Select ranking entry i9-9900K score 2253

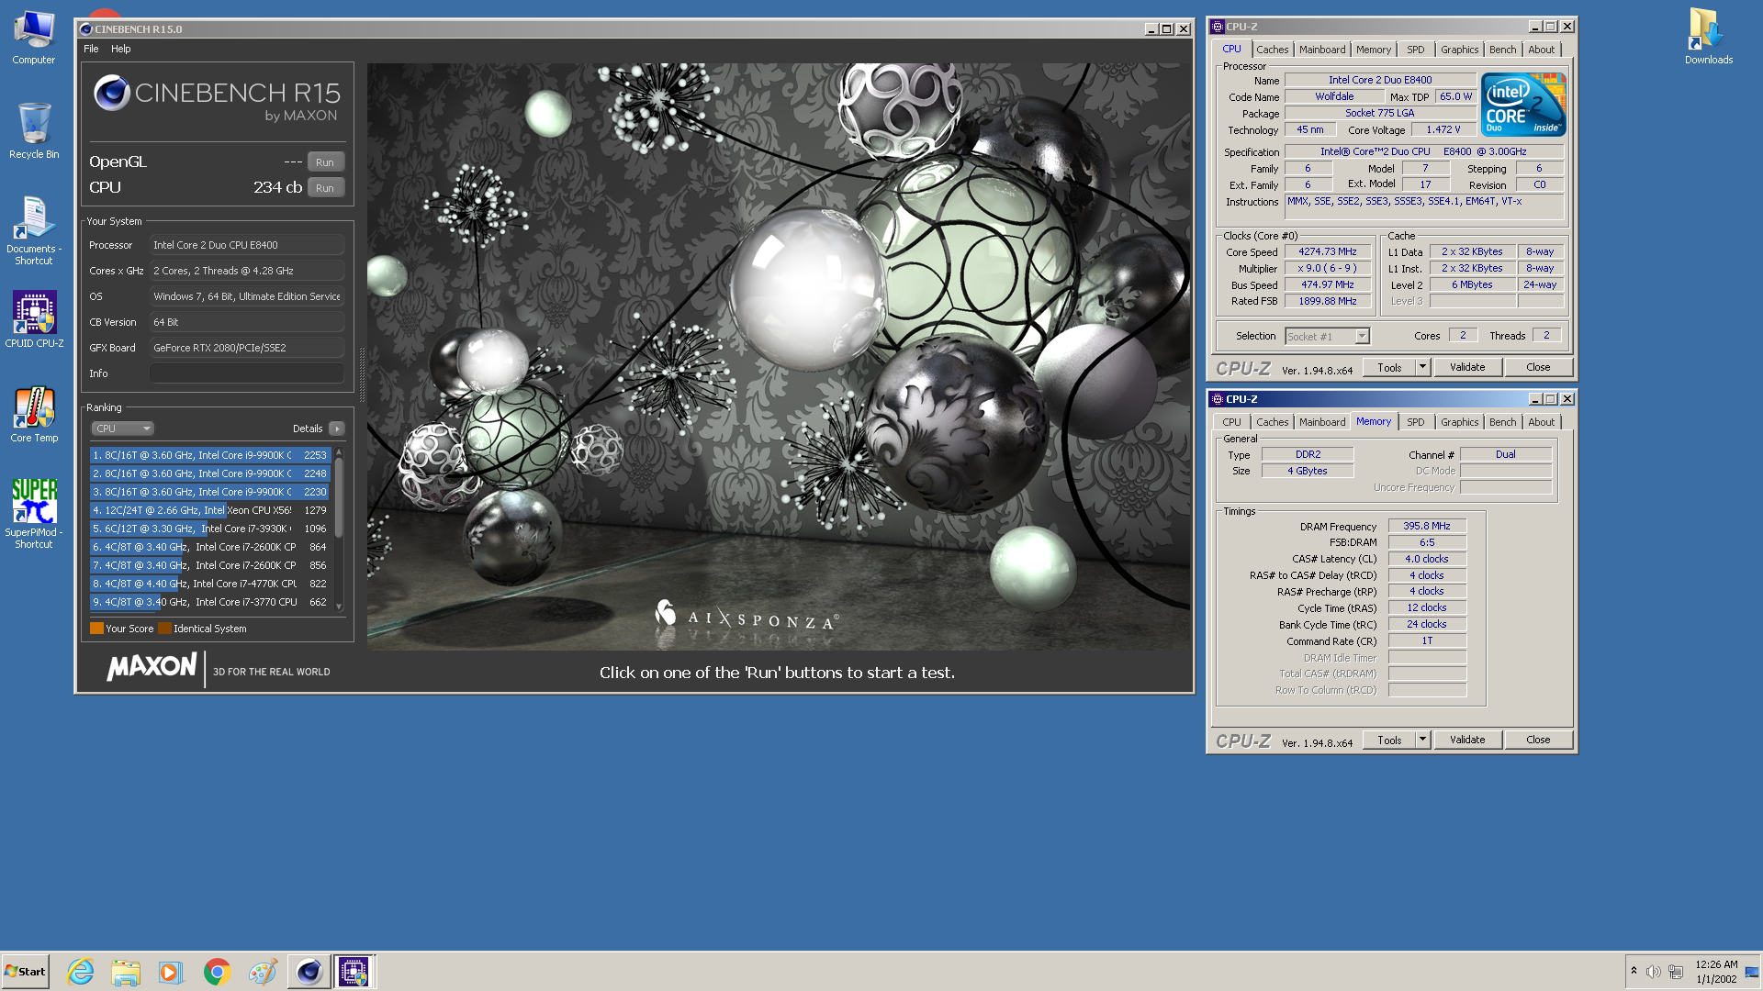pos(210,455)
